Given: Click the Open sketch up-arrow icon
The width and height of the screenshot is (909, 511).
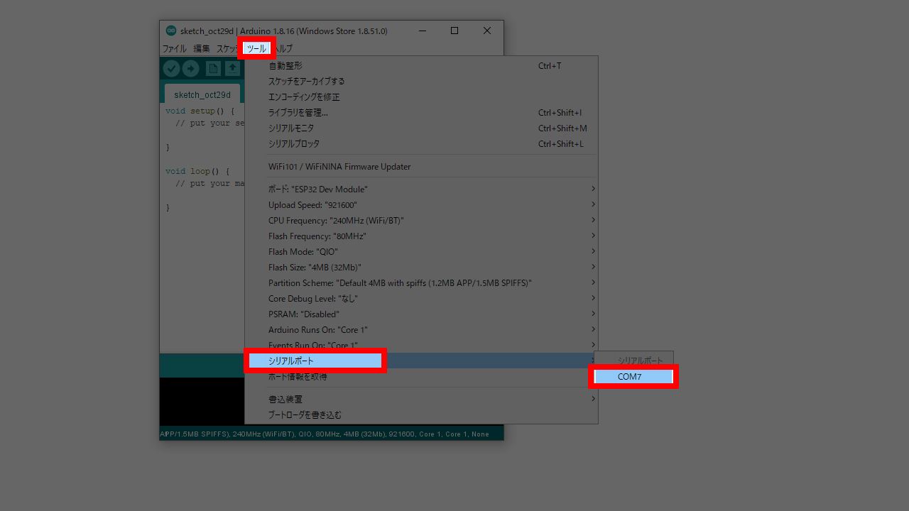Looking at the screenshot, I should 232,68.
